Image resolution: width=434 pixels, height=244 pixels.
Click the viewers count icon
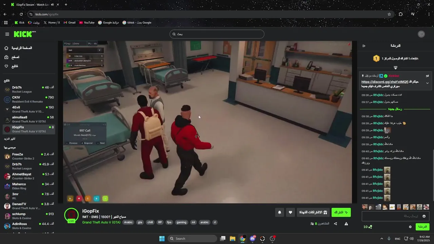312,224
